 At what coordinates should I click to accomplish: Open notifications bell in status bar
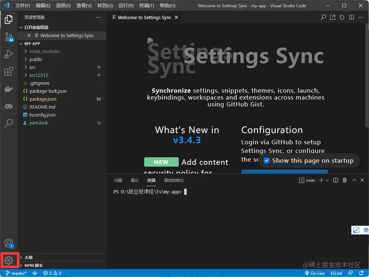coord(361,273)
